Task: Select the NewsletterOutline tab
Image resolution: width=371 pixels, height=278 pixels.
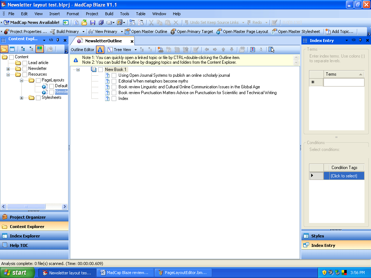Action: click(x=103, y=41)
